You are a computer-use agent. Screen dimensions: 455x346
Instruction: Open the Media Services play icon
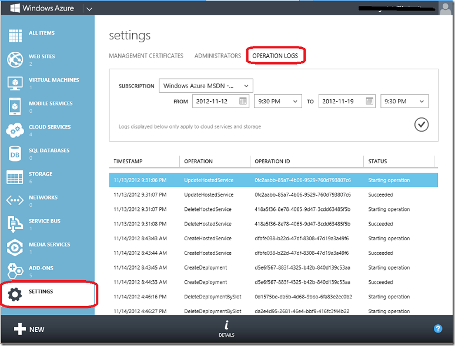click(x=15, y=247)
